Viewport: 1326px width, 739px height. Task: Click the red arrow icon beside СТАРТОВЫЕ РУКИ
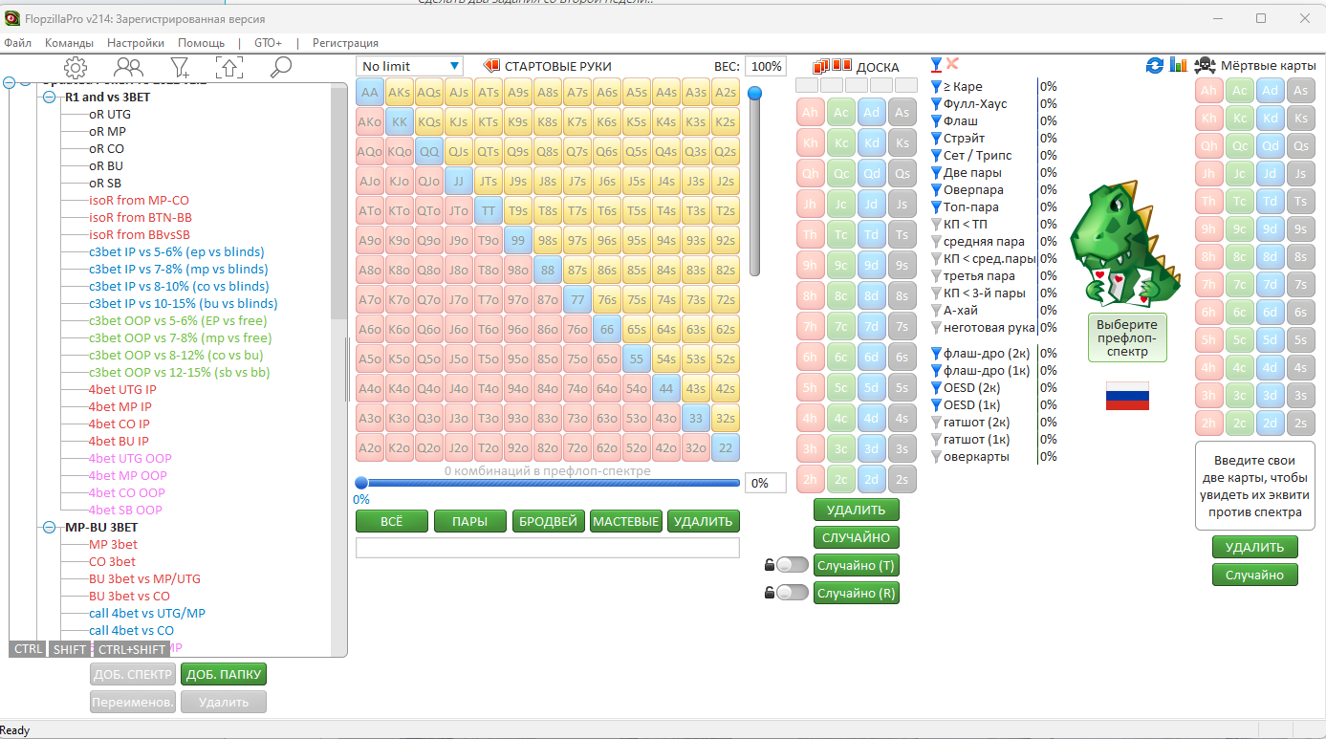(x=491, y=66)
